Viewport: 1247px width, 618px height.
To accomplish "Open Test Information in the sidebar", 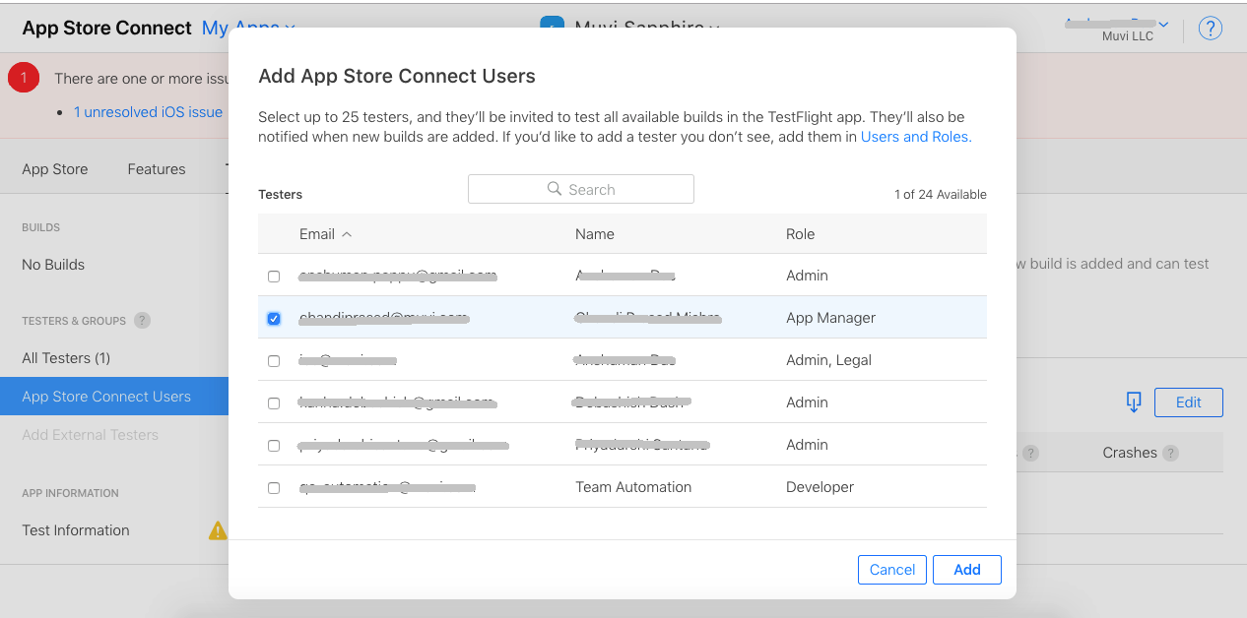I will [76, 530].
